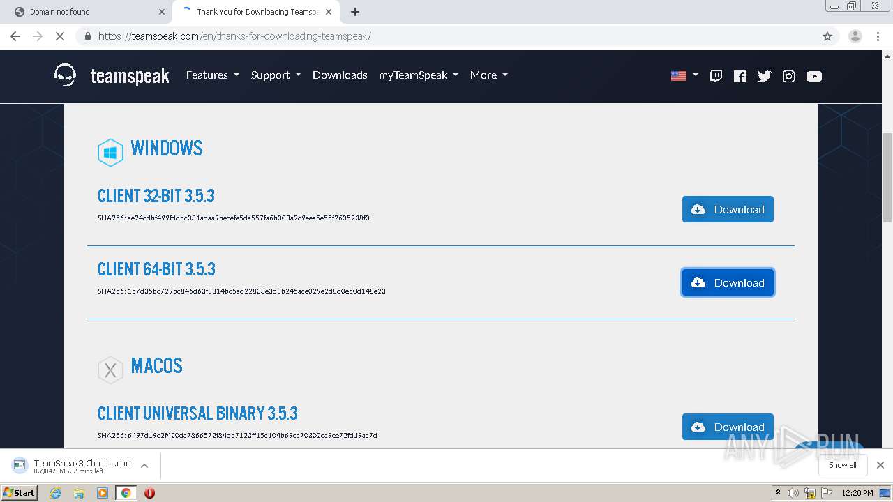The image size is (893, 502).
Task: Click the CLIENT 64-BIT 3.5.3 title
Action: pyautogui.click(x=156, y=269)
